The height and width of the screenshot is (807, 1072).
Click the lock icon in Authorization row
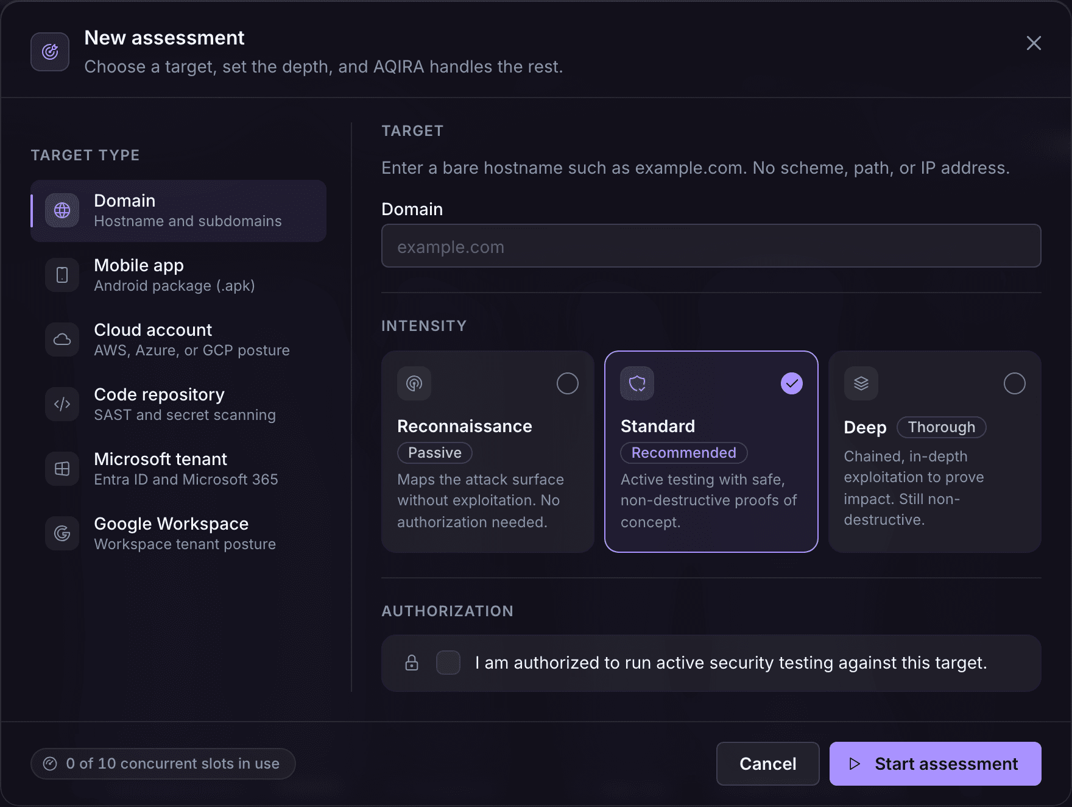click(x=412, y=663)
